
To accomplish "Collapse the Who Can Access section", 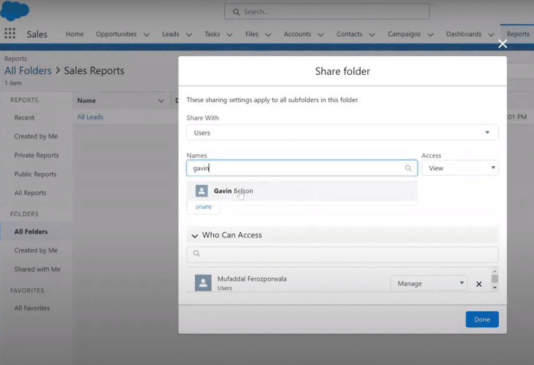I will [x=195, y=236].
